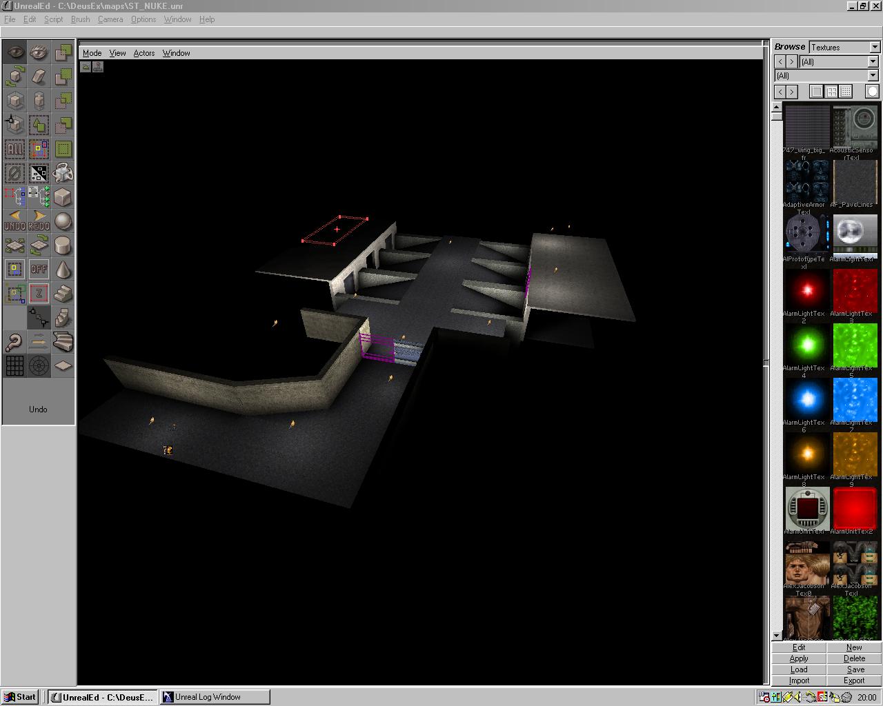Screen dimensions: 883x706
Task: Click the Select ALL icon
Action: (14, 148)
